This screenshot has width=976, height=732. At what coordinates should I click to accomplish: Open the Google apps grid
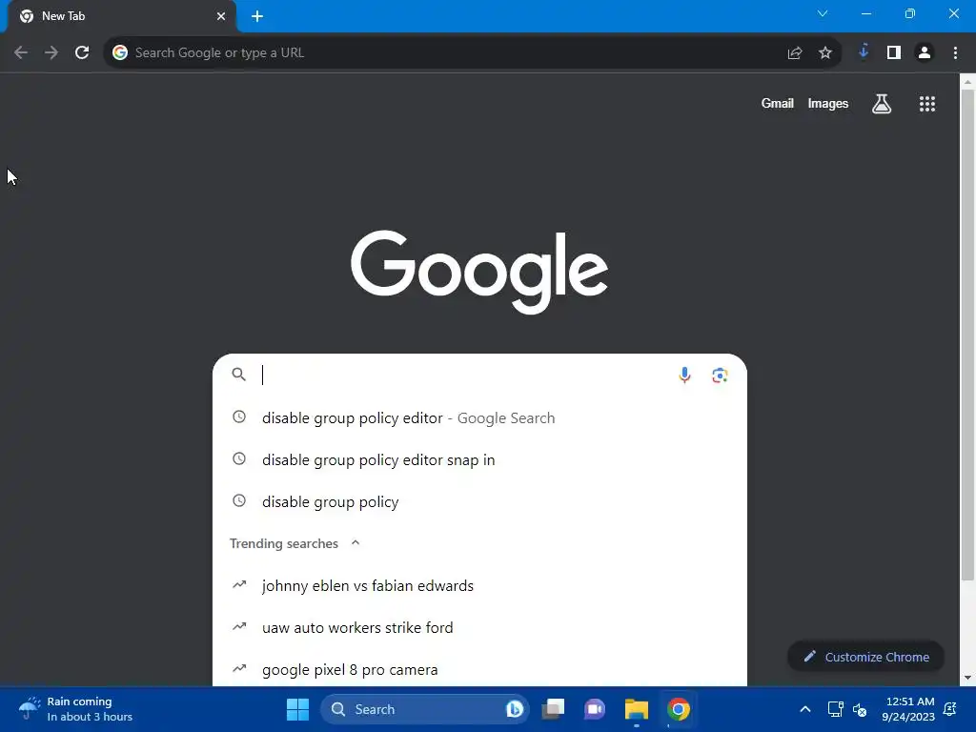coord(927,104)
